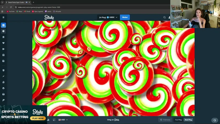Screen dimensions: 220x124
Task: Open the Sports basketball icon in sidebar
Action: [3, 31]
